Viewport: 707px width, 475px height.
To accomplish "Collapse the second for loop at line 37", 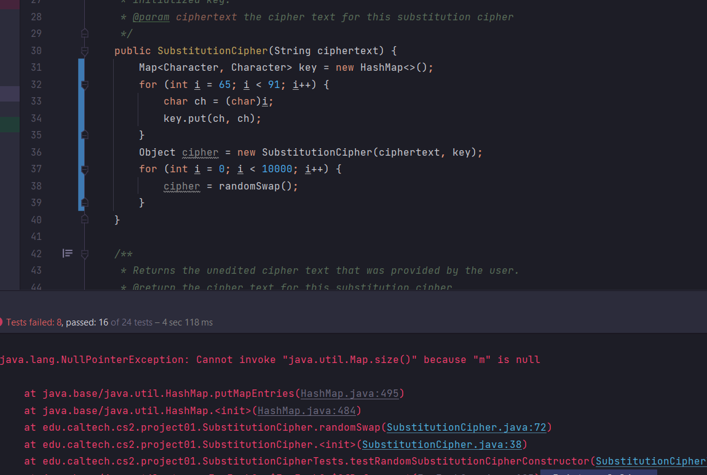I will pos(85,169).
